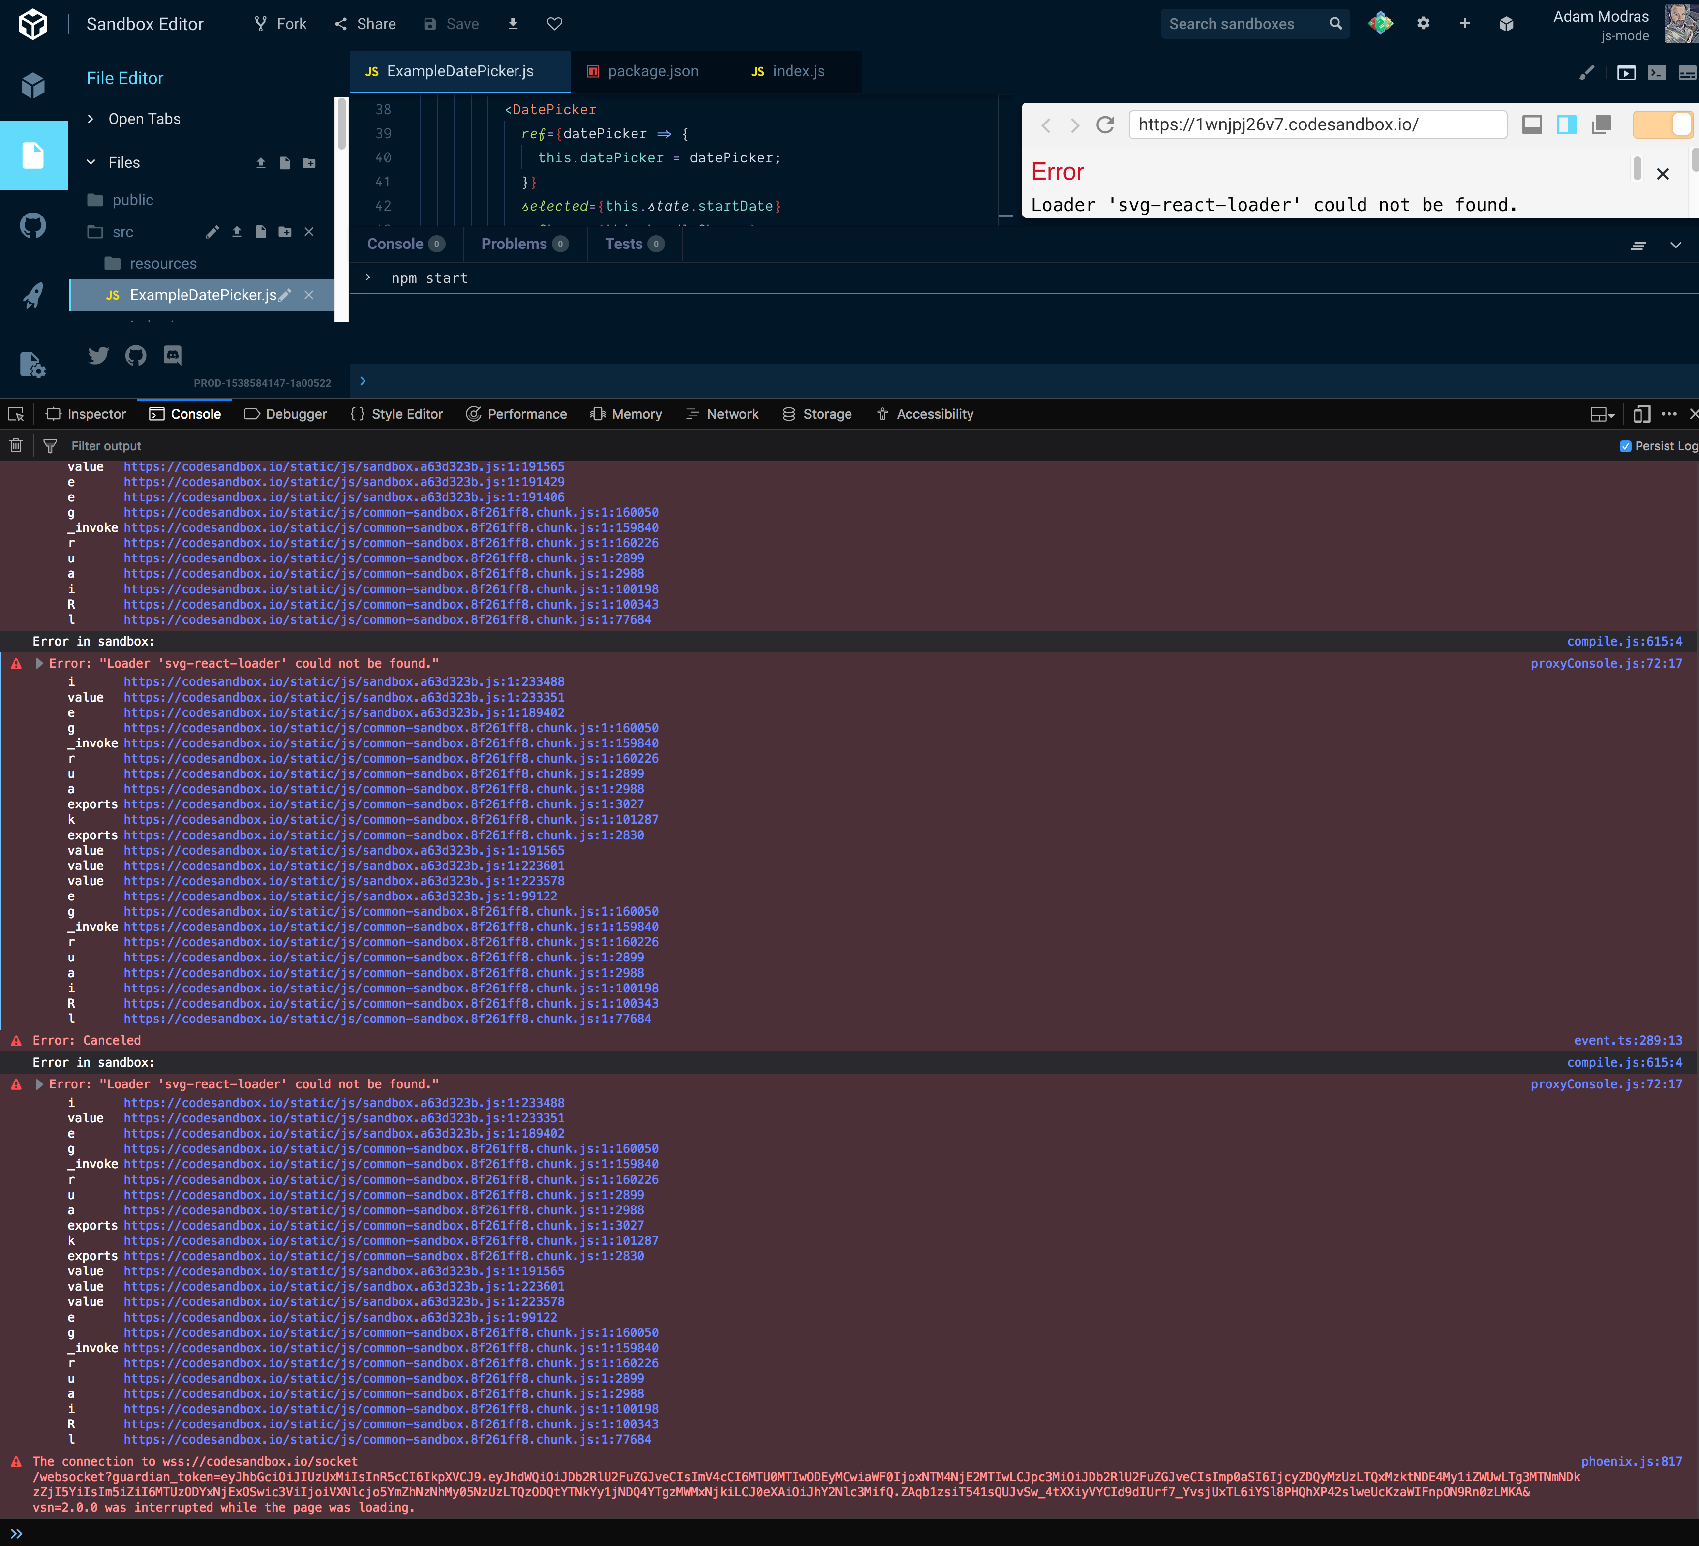Image resolution: width=1699 pixels, height=1546 pixels.
Task: Open the Discord icon in the sidebar
Action: (172, 355)
